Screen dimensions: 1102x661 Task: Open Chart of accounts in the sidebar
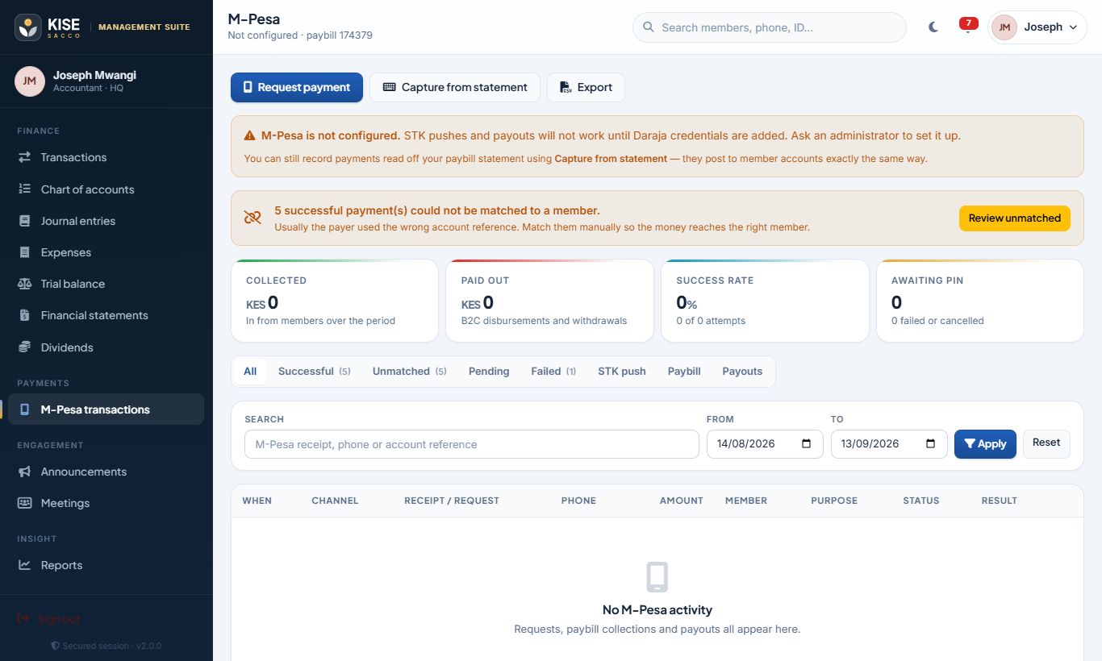pos(106,189)
